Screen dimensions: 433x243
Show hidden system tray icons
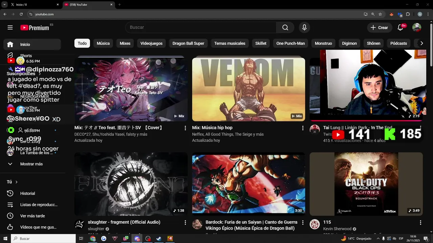(x=378, y=239)
